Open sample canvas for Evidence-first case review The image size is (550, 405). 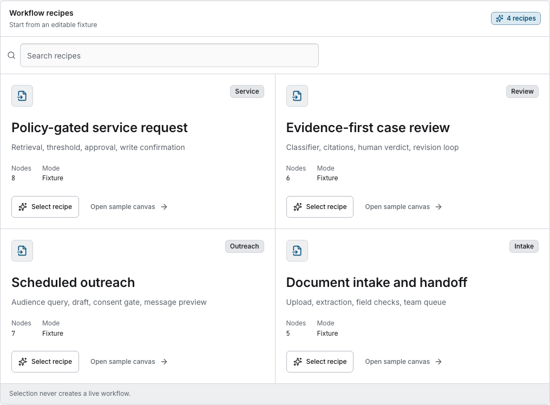point(403,207)
